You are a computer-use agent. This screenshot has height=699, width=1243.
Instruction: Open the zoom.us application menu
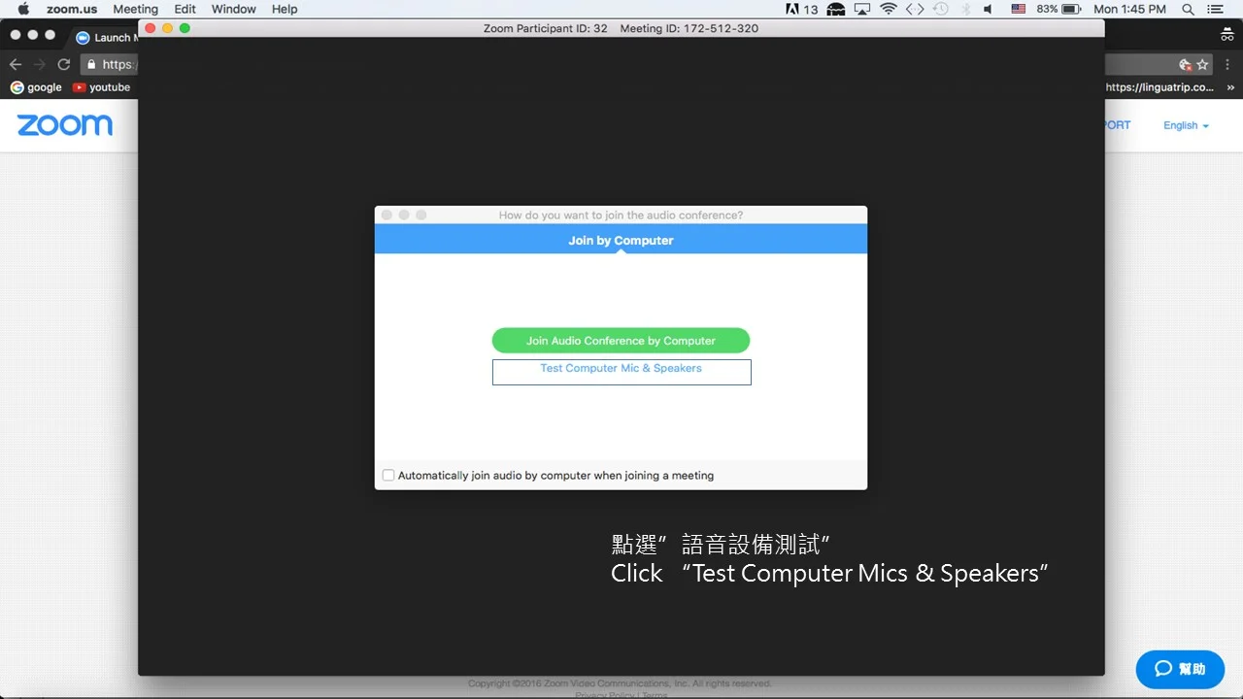click(72, 9)
